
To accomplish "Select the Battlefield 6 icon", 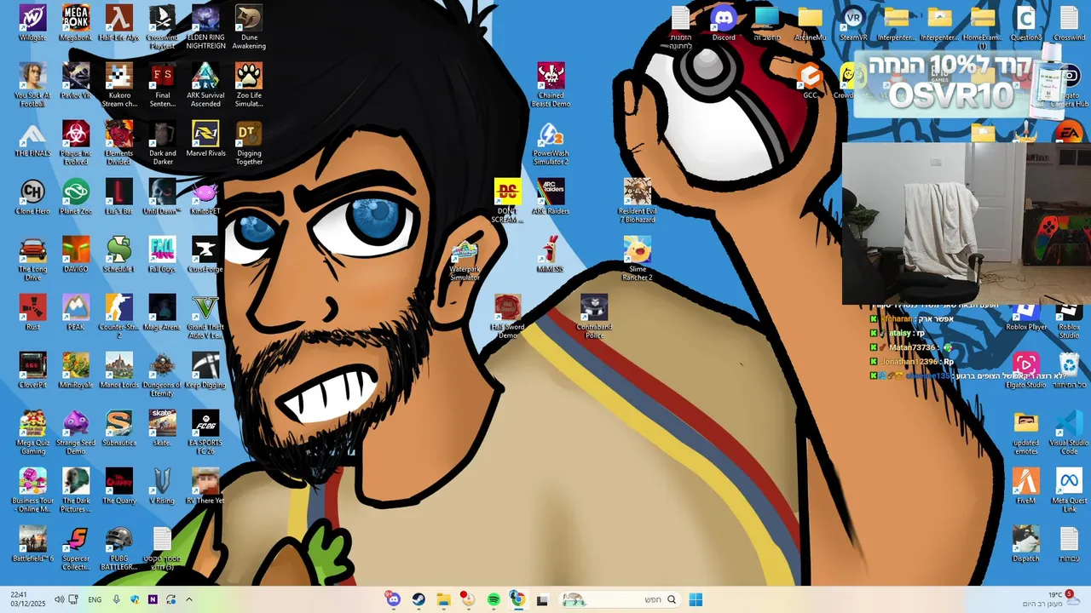I will pyautogui.click(x=32, y=545).
